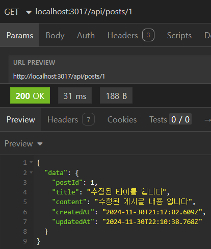Click the "postId" key in the response
The width and height of the screenshot is (211, 249).
tap(67, 183)
